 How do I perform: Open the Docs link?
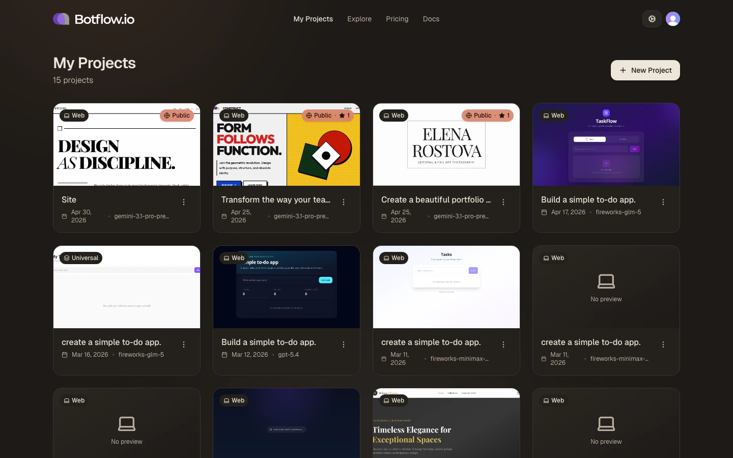tap(431, 19)
